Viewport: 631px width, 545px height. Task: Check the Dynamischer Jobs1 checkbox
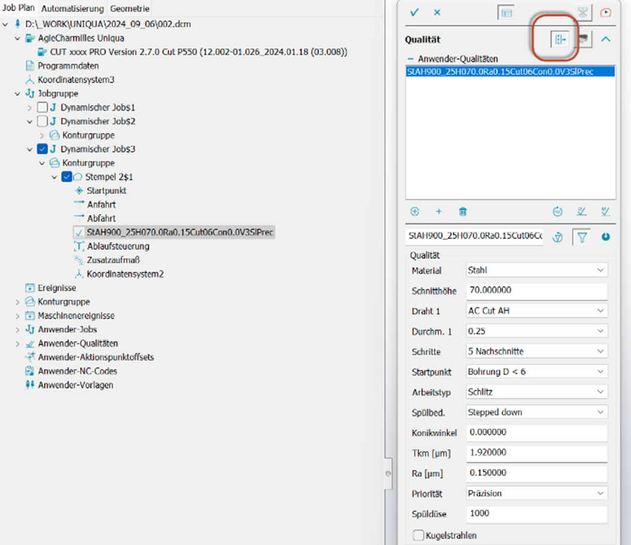click(x=42, y=107)
